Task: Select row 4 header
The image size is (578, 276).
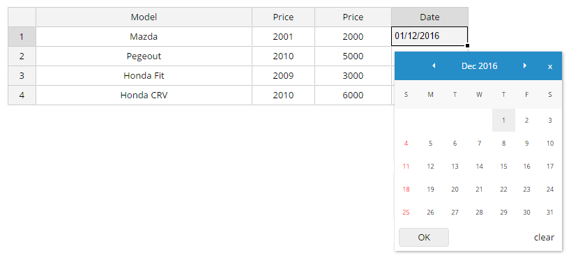Action: (22, 95)
